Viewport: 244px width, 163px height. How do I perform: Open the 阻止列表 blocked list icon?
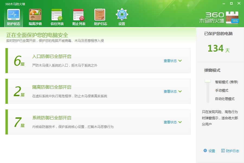79,15
